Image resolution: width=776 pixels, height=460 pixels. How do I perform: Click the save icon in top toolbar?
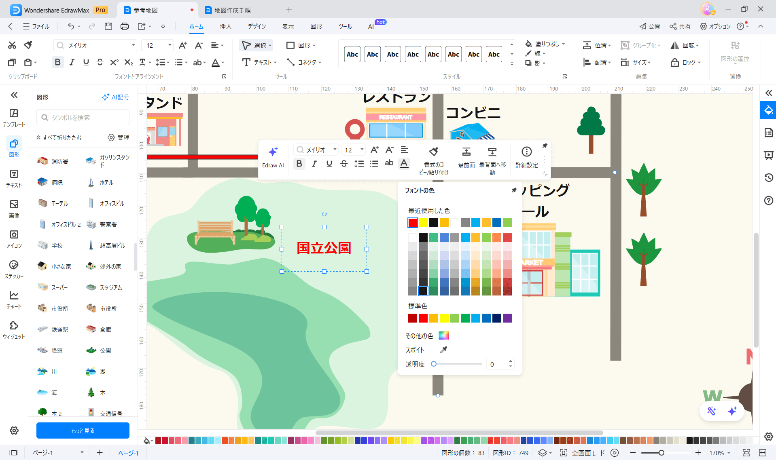coord(108,26)
